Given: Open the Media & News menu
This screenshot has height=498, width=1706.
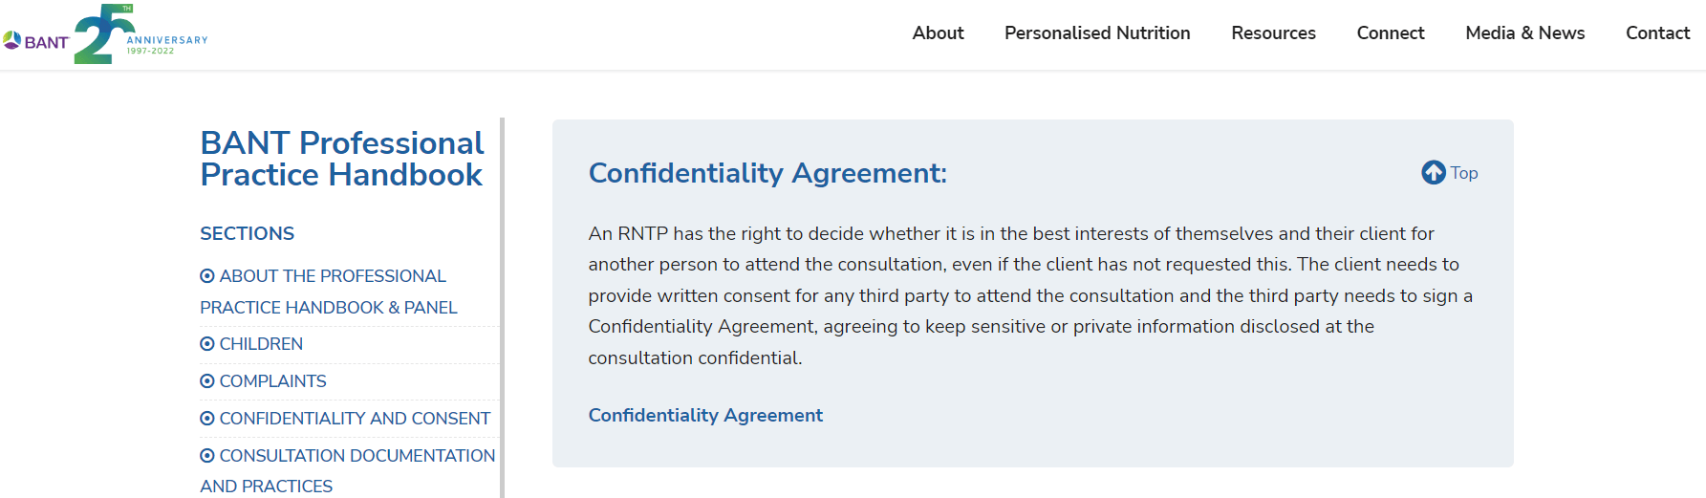Looking at the screenshot, I should tap(1525, 32).
